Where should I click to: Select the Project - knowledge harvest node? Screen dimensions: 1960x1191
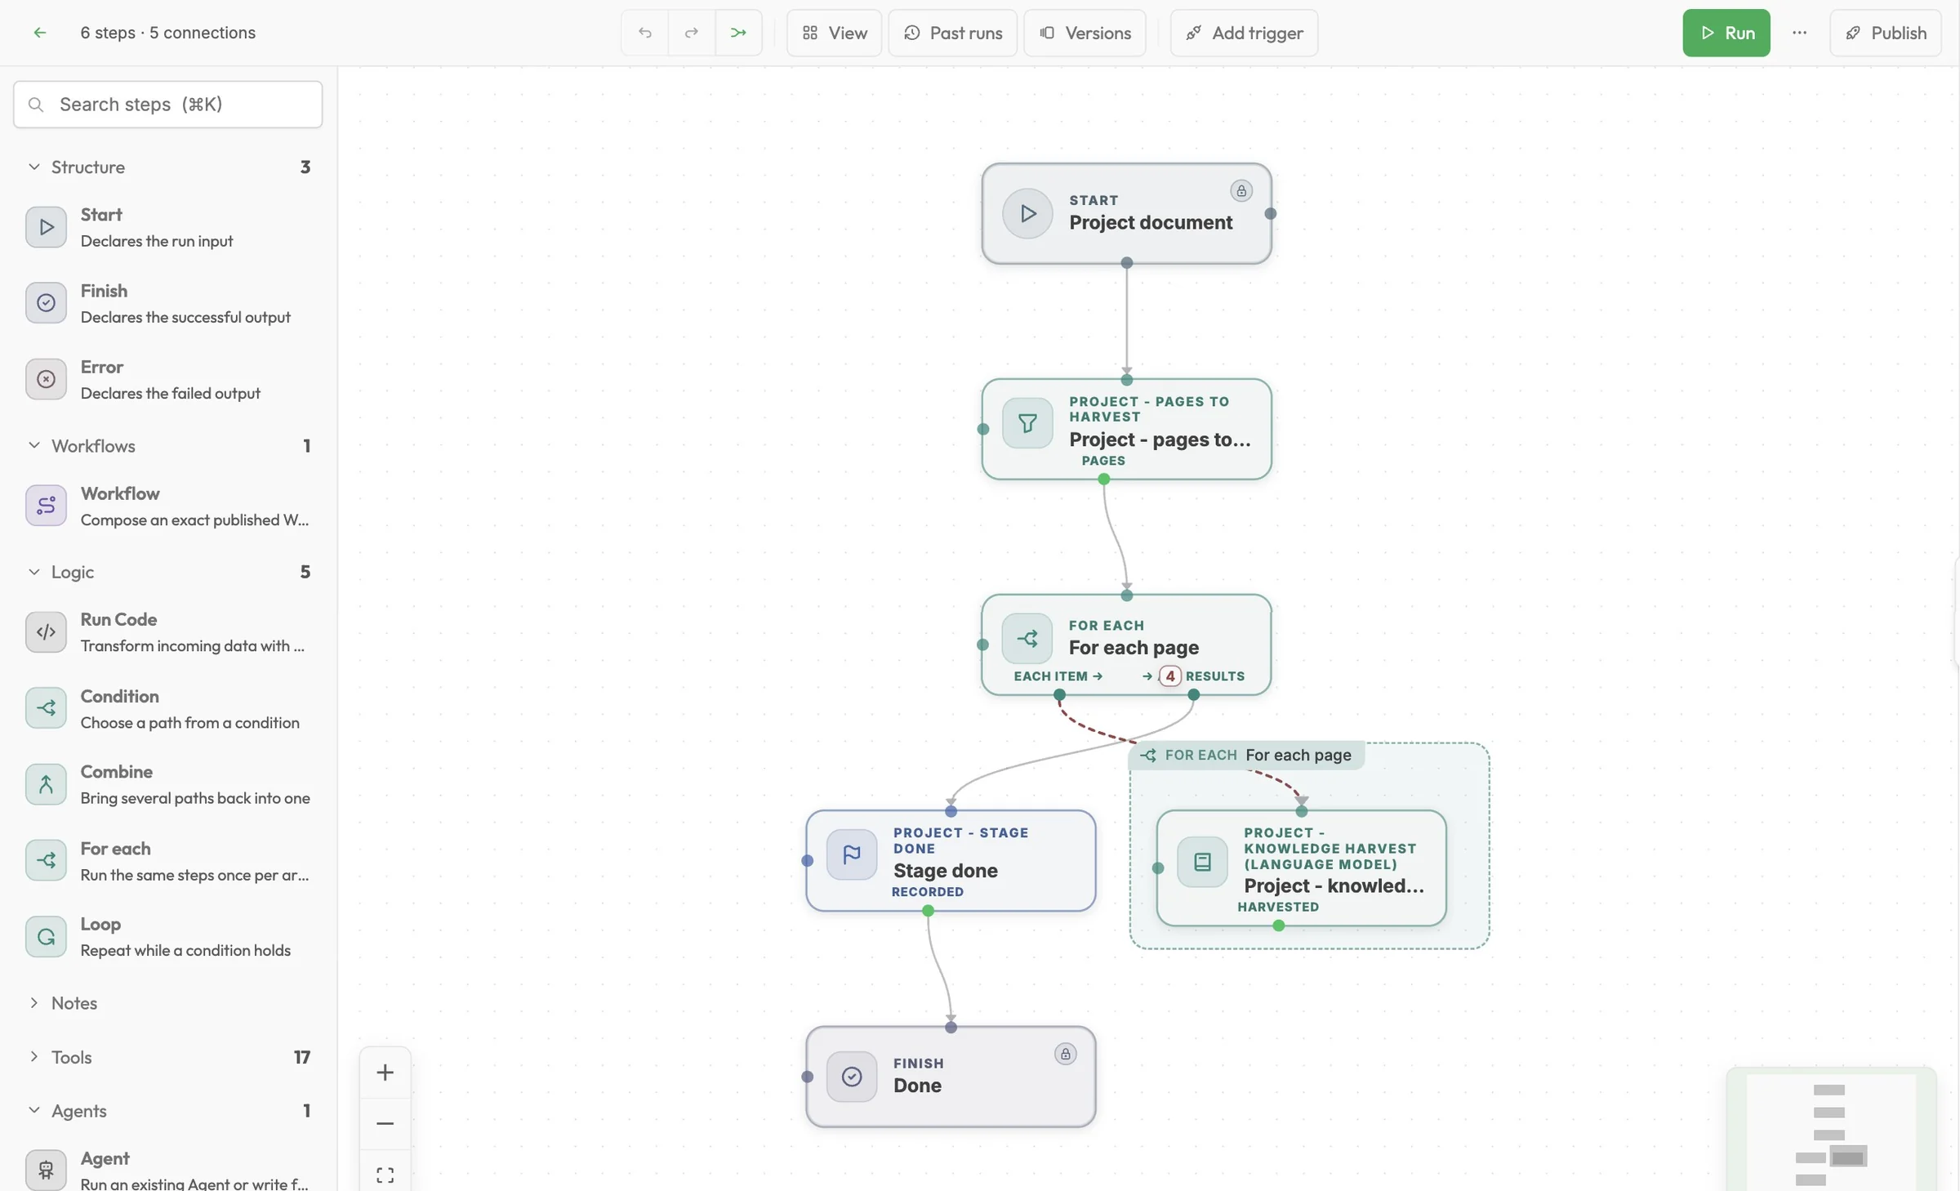pyautogui.click(x=1301, y=868)
